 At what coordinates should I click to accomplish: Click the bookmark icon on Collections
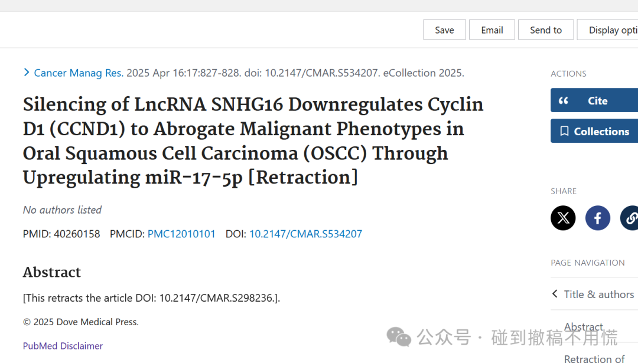tap(564, 131)
